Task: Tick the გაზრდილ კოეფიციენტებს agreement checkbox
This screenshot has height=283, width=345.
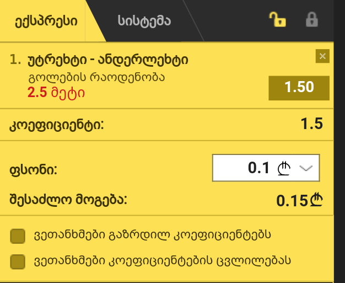Action: point(18,236)
